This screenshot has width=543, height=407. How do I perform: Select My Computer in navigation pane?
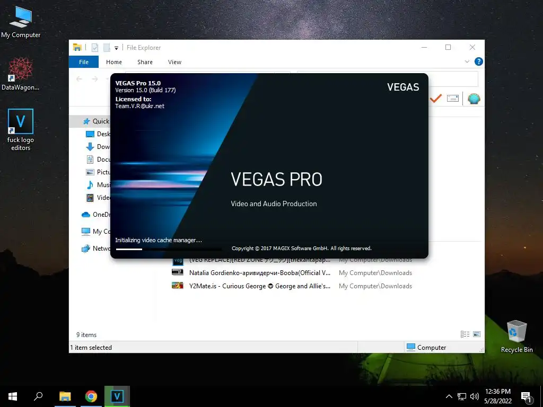[95, 232]
